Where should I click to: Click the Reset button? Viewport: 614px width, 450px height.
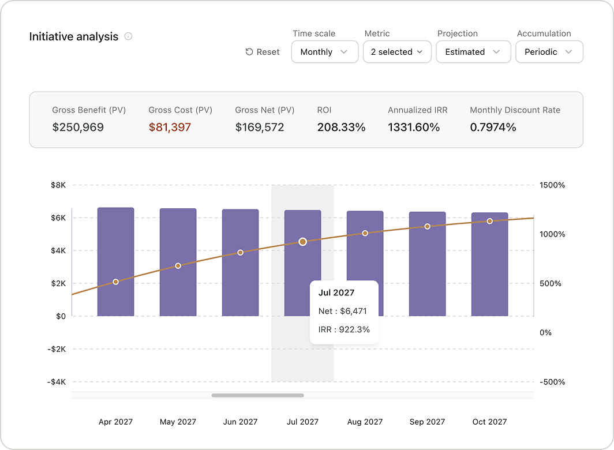coord(263,52)
